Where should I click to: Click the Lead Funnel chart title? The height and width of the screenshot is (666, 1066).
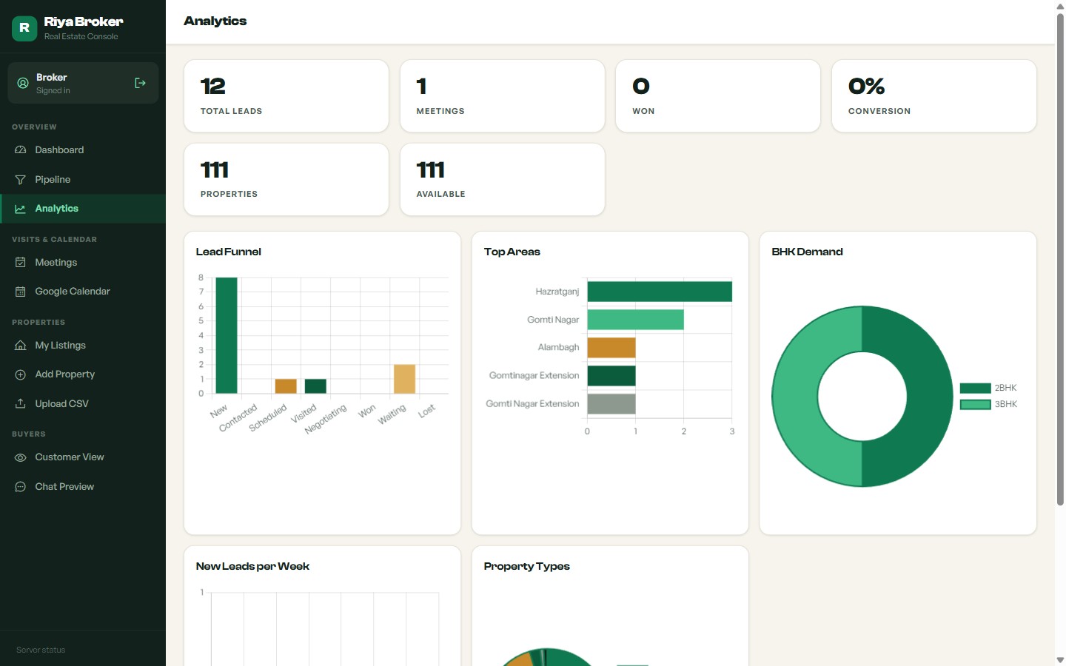229,252
